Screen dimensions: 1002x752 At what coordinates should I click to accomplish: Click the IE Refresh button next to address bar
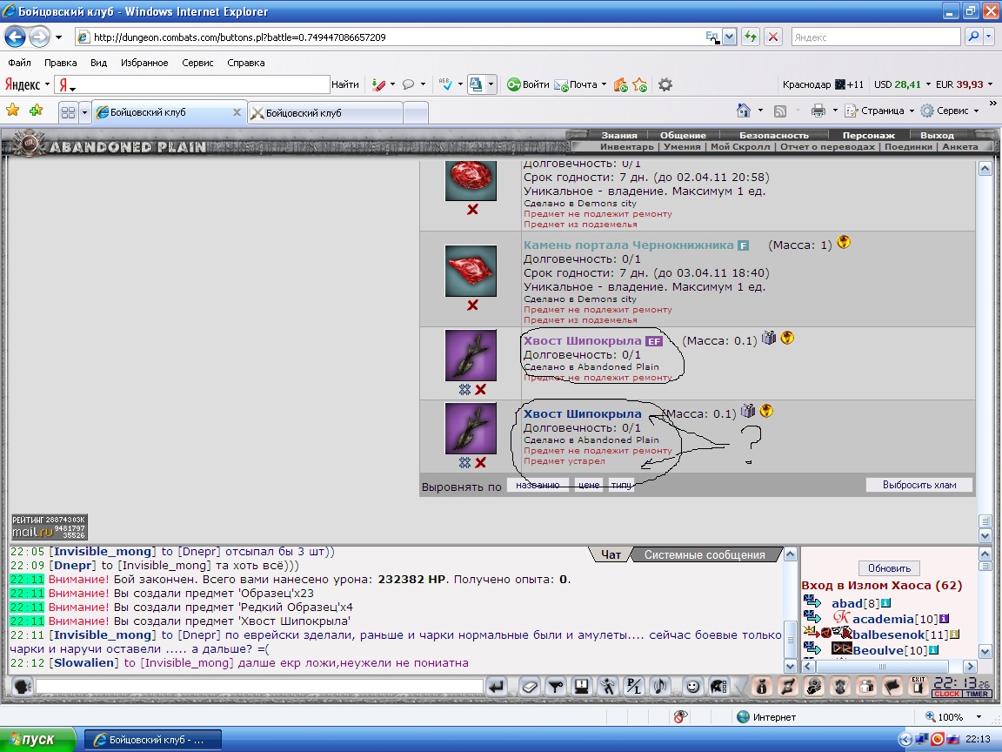click(x=751, y=37)
